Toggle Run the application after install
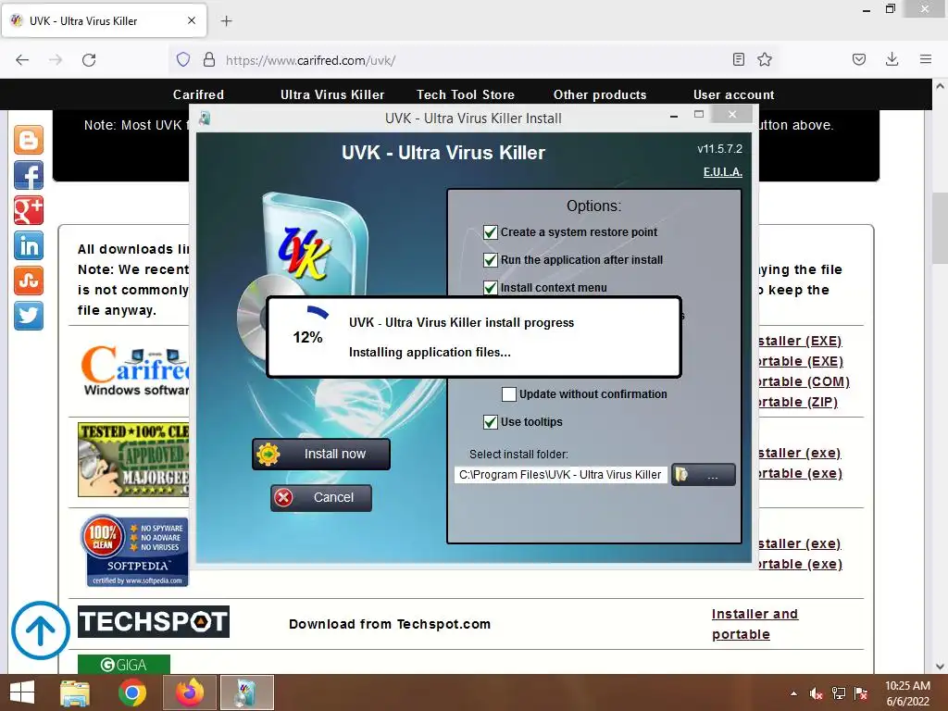This screenshot has height=711, width=948. (x=491, y=260)
